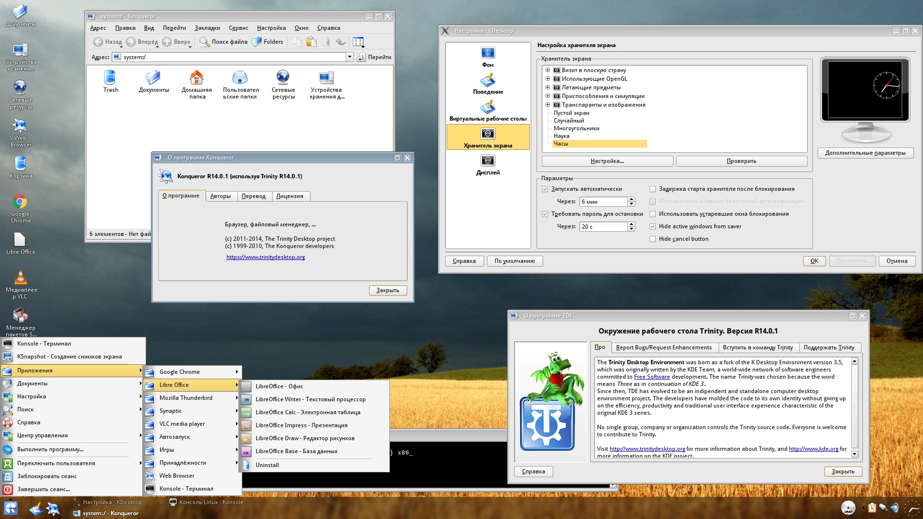Screen dimensions: 923x519
Task: Toggle Folders sidebar in Konqueror toolbar
Action: [267, 42]
